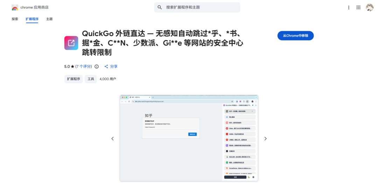Click the search magnifier icon

(x=160, y=7)
